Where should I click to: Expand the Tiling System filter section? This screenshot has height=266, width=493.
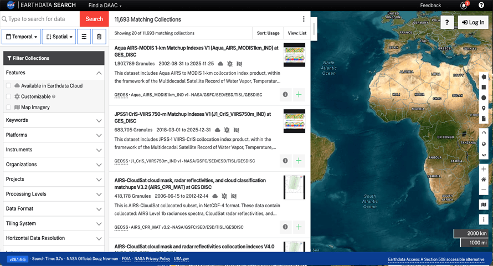click(x=54, y=223)
